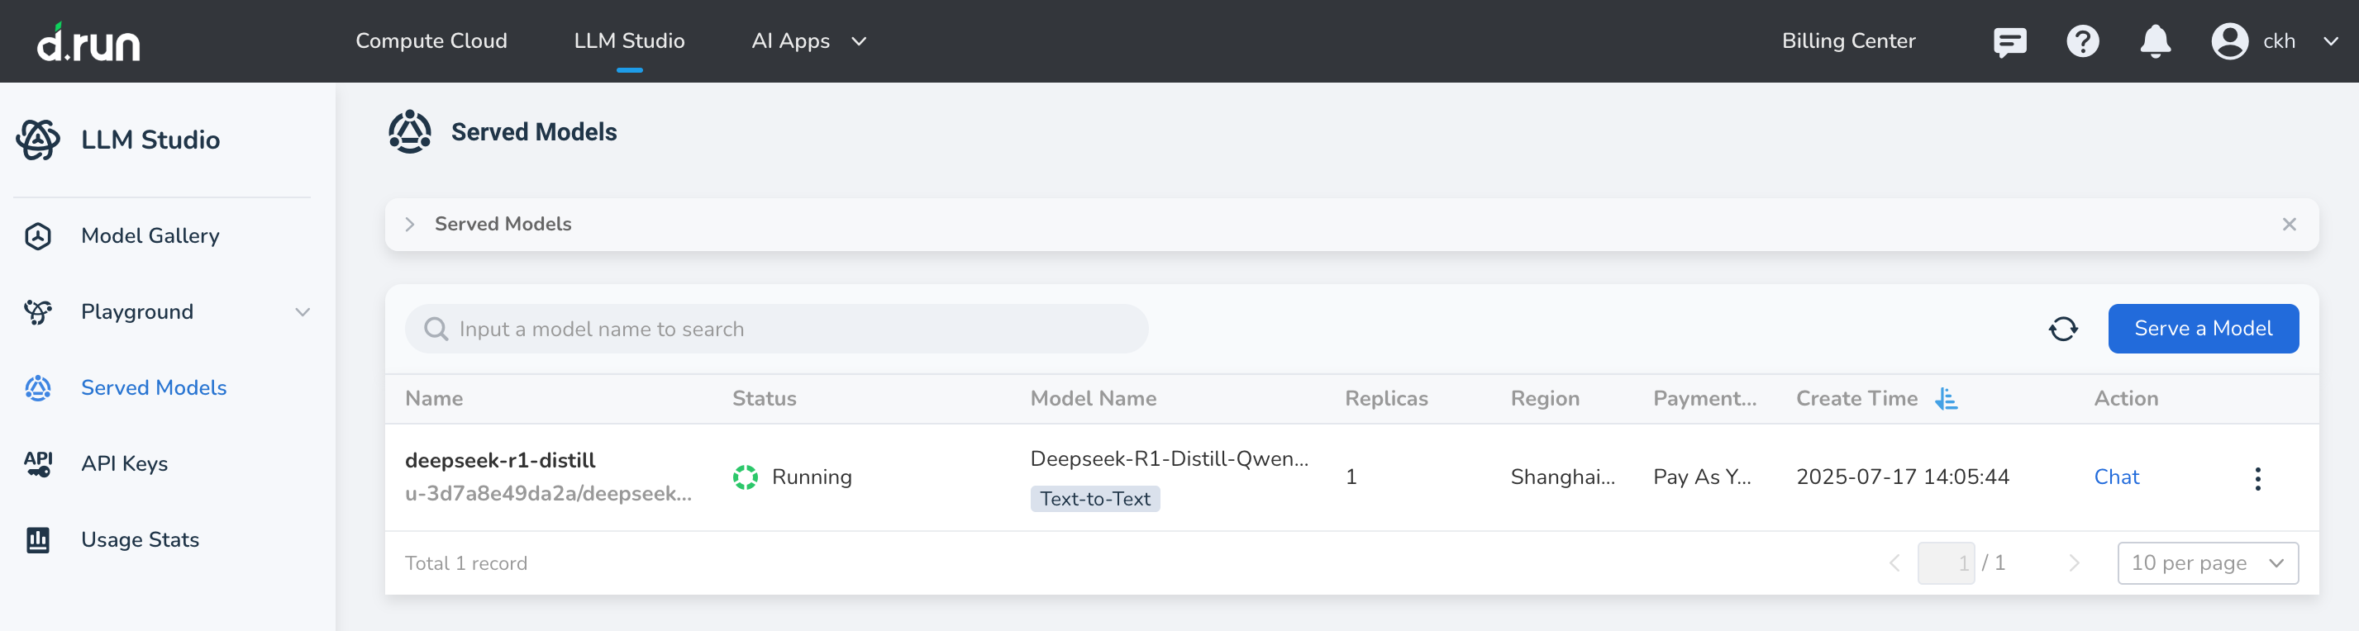This screenshot has height=631, width=2359.
Task: Refresh the served models list
Action: click(2062, 330)
